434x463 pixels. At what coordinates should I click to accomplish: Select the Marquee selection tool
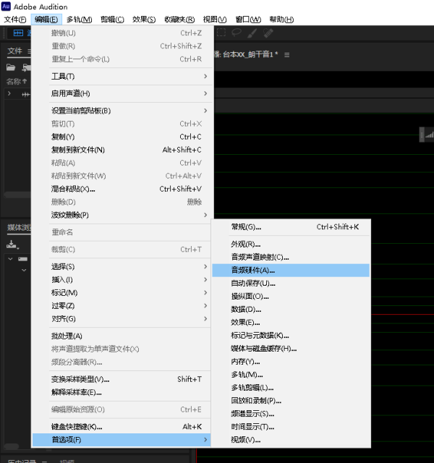(x=221, y=33)
